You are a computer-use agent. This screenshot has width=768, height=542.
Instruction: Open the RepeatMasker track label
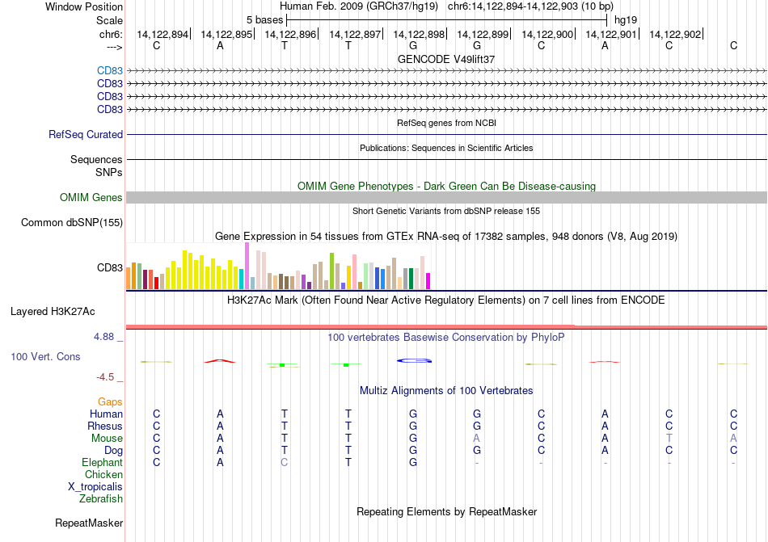pyautogui.click(x=89, y=523)
